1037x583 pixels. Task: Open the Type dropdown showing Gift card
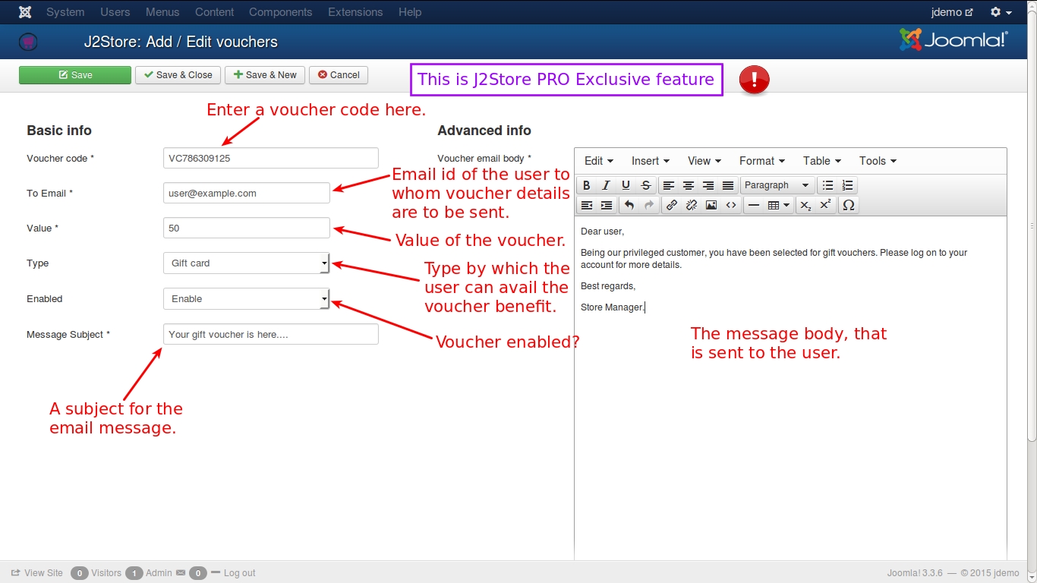point(246,263)
